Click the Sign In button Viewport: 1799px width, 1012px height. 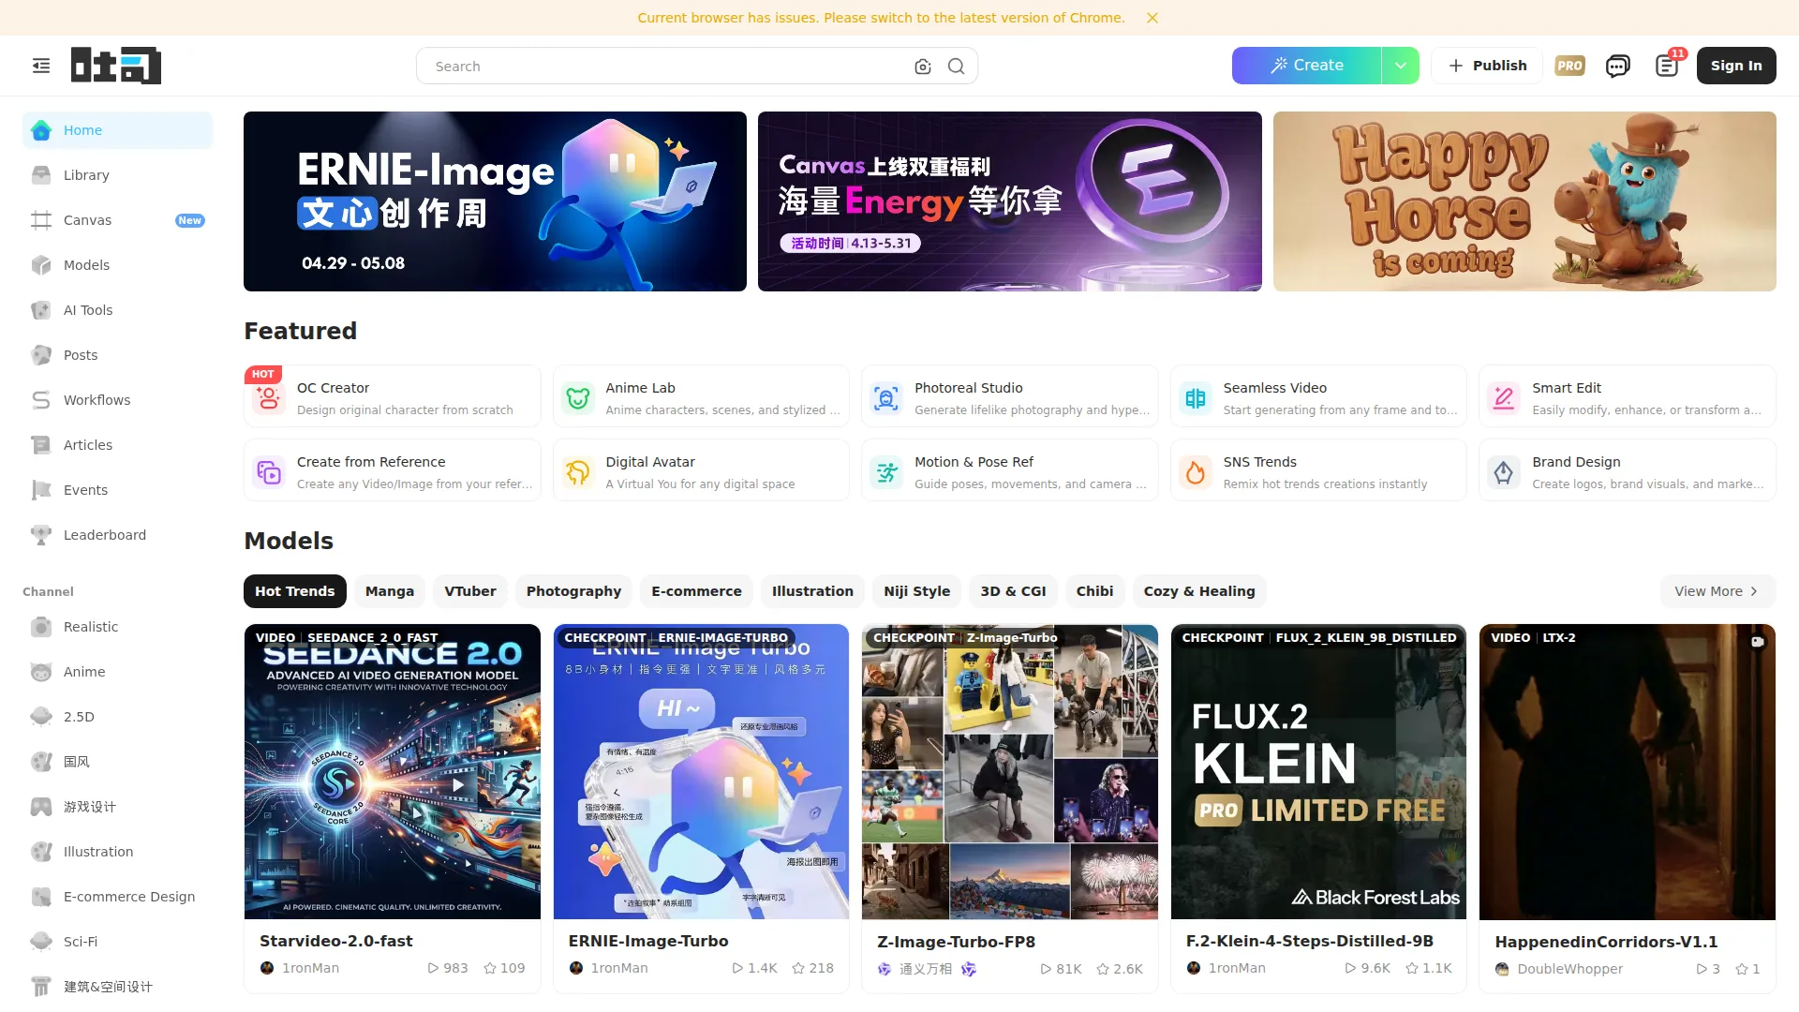coord(1736,66)
